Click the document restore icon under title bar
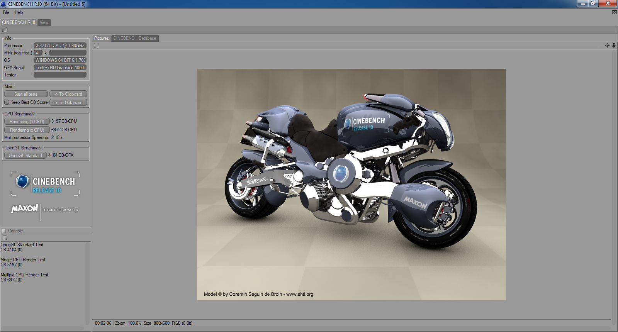The height and width of the screenshot is (332, 618). [615, 12]
